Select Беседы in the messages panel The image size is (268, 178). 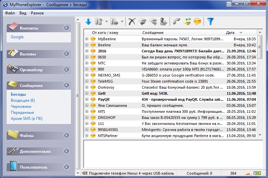point(18,94)
